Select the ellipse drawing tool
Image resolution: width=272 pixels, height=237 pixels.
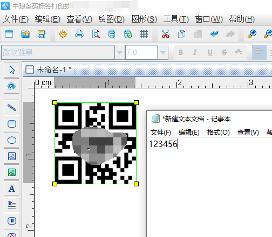(x=12, y=140)
